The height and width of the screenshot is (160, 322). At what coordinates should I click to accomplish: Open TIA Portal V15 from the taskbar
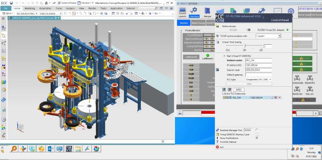(69, 148)
